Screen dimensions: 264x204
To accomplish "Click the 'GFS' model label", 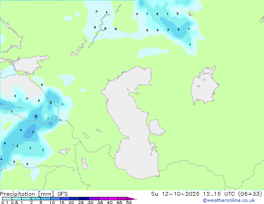I will pyautogui.click(x=62, y=194).
